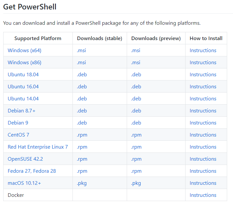Download stable .deb for Debian 8.7+
This screenshot has width=233, height=204.
click(x=82, y=111)
